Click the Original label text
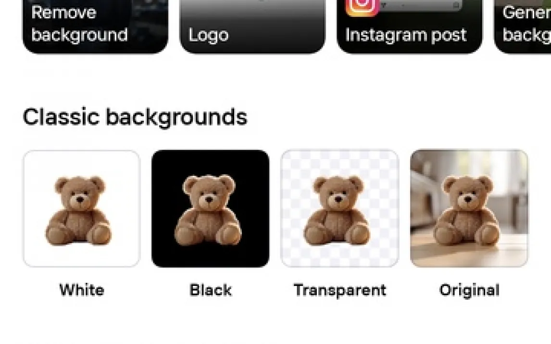The width and height of the screenshot is (551, 344). pyautogui.click(x=469, y=290)
